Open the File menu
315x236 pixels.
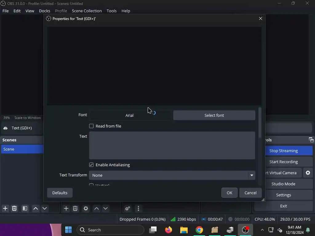point(6,11)
